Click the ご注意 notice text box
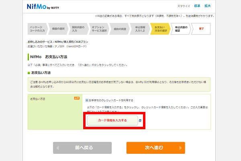The width and height of the screenshot is (241, 161). pyautogui.click(x=119, y=85)
